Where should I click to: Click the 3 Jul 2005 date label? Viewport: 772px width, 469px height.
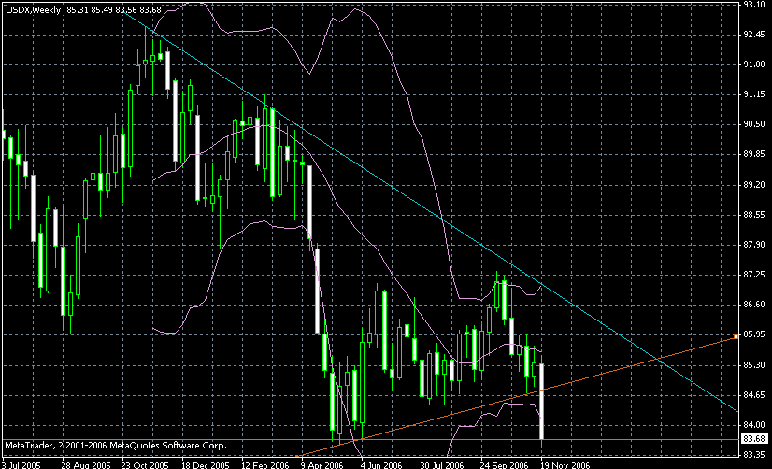[21, 465]
